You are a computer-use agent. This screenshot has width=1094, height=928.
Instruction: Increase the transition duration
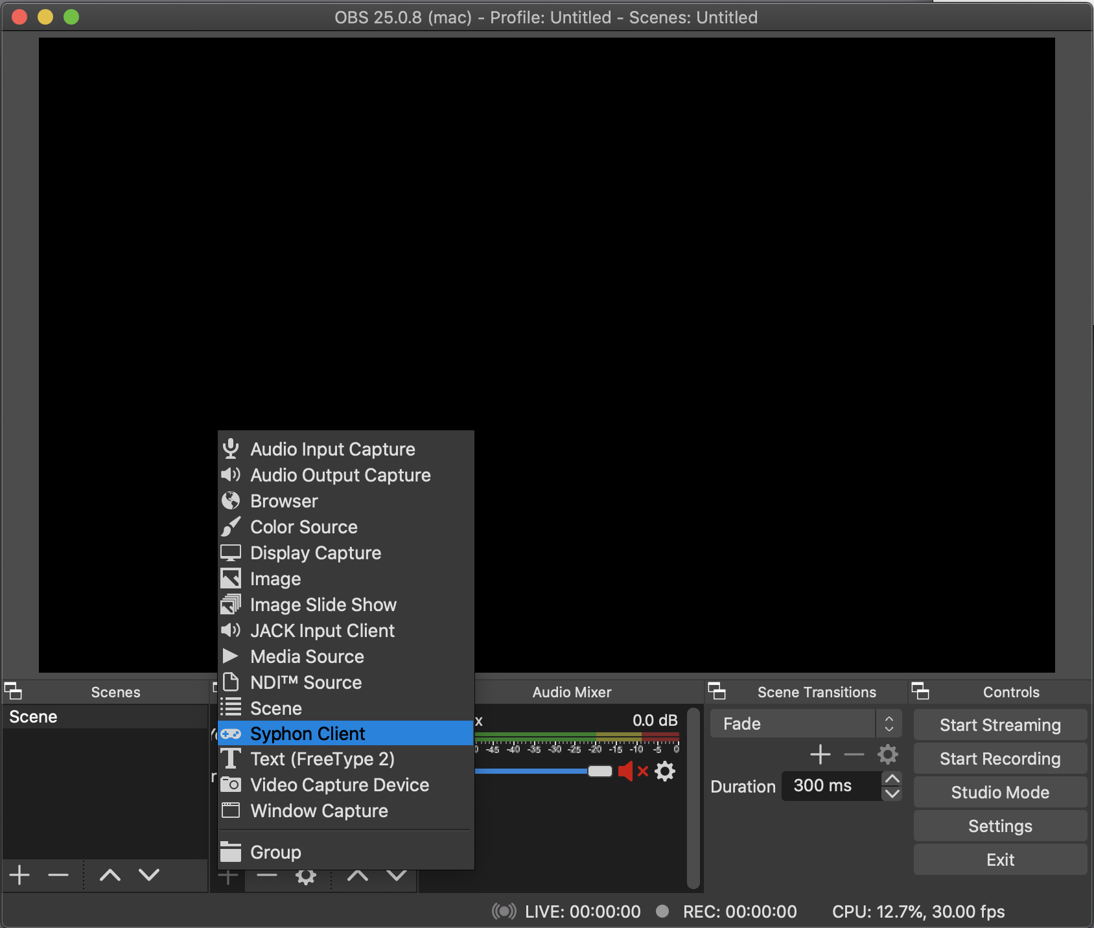(892, 778)
